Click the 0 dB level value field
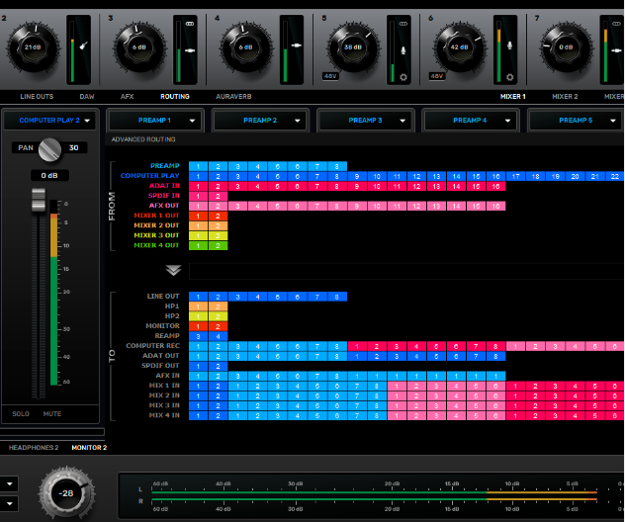 point(48,175)
